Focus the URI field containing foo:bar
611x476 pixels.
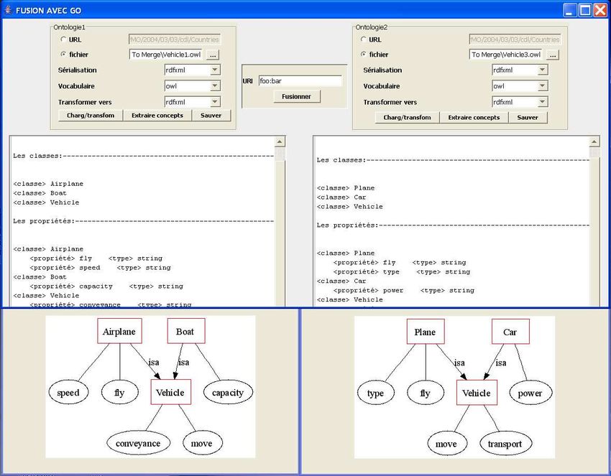(x=300, y=81)
